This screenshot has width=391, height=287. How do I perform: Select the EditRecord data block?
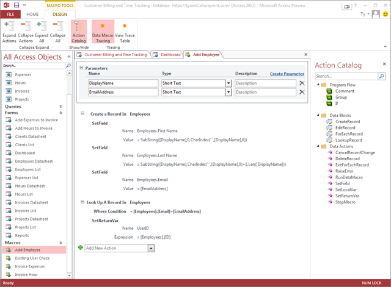coord(345,128)
